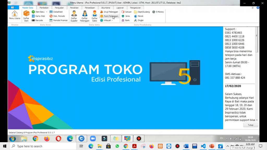Viewport: 267px width, 150px height.
Task: Open Satuan data
Action: 126,12
